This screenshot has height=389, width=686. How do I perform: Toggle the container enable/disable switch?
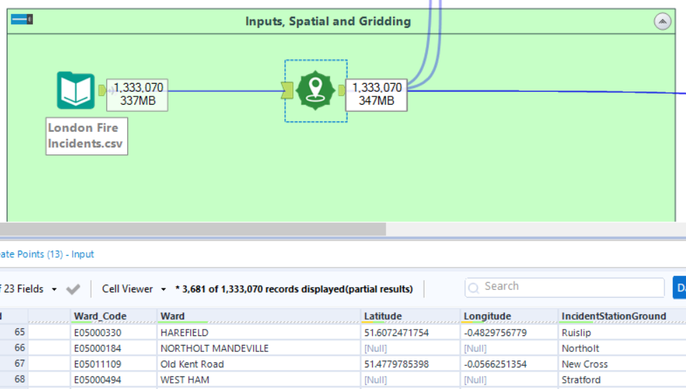coord(22,20)
